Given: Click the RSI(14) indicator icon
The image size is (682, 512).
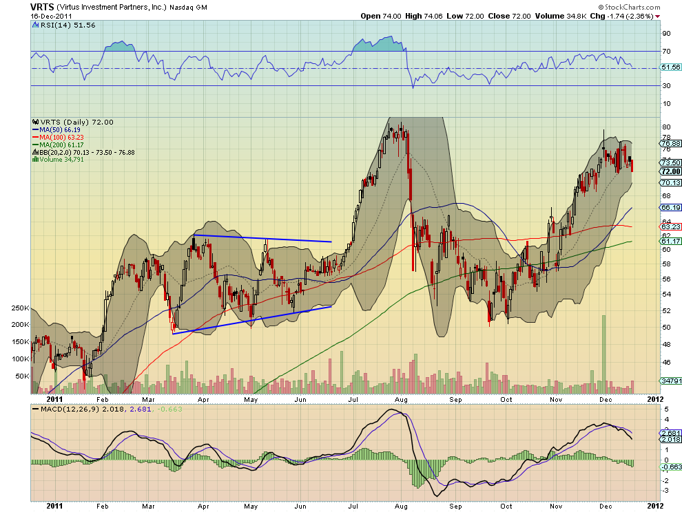Looking at the screenshot, I should click(x=36, y=25).
